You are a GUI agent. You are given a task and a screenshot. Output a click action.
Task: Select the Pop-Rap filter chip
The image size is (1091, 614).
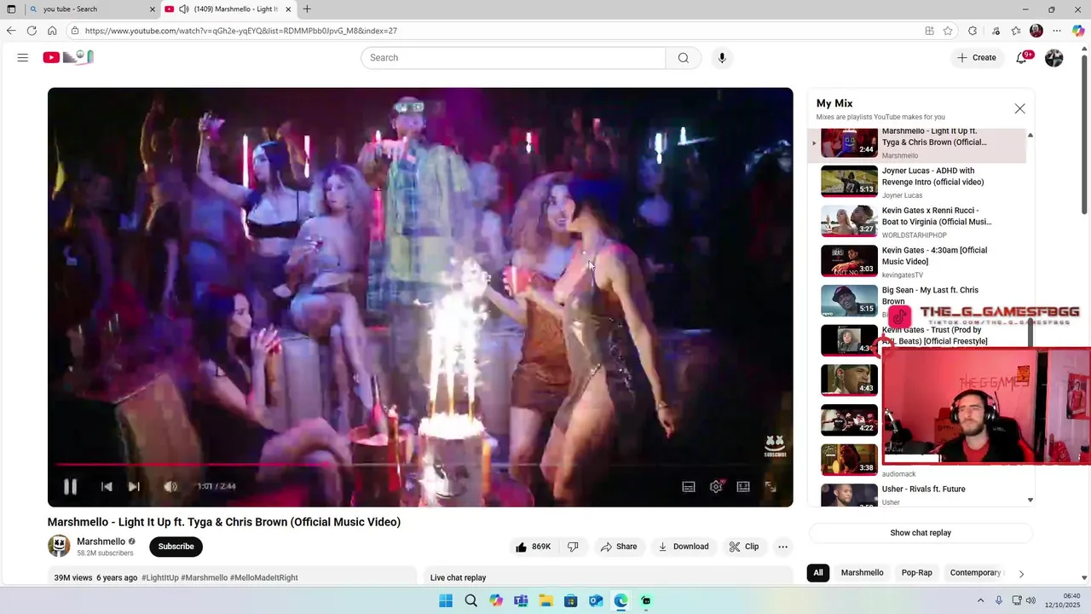click(x=917, y=573)
